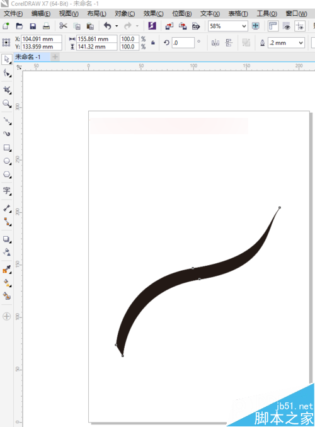Click the Print icon in the toolbar
The height and width of the screenshot is (427, 315).
click(47, 26)
